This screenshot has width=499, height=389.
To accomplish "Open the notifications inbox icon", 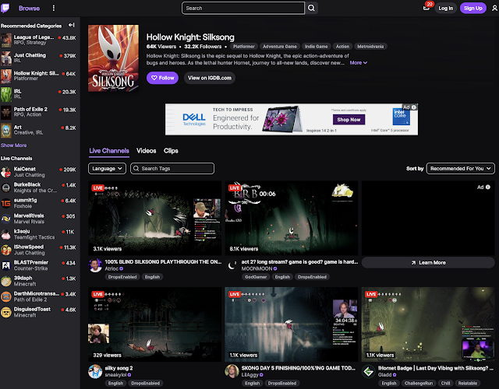I will click(x=448, y=8).
